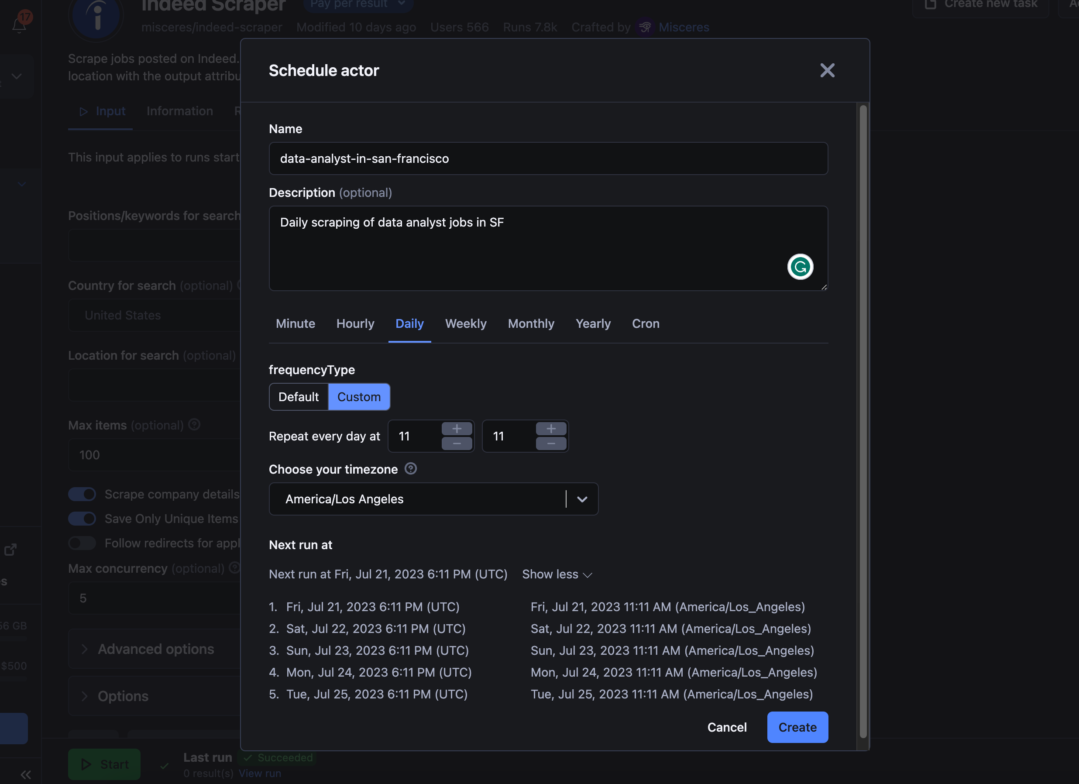Close the Schedule actor dialog
Screen dimensions: 1079x784
[x=827, y=70]
